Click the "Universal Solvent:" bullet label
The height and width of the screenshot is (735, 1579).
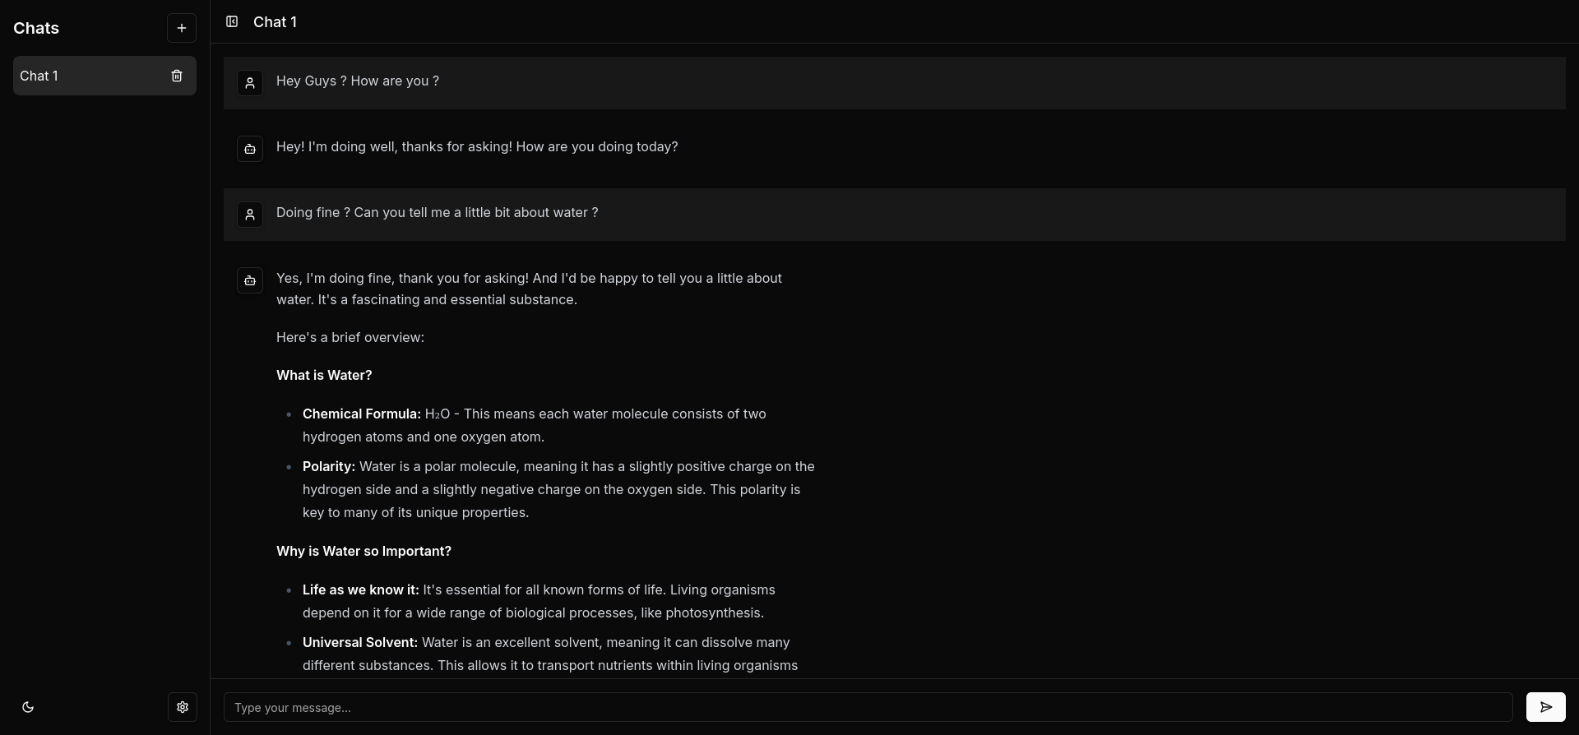click(360, 643)
